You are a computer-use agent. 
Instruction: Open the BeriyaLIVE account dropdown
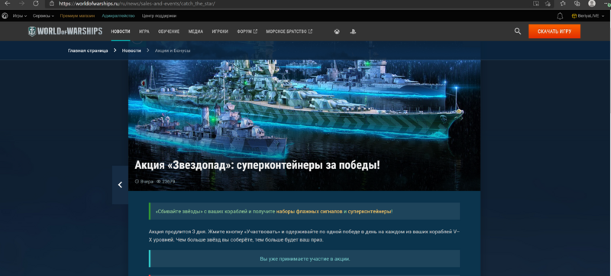(x=588, y=16)
